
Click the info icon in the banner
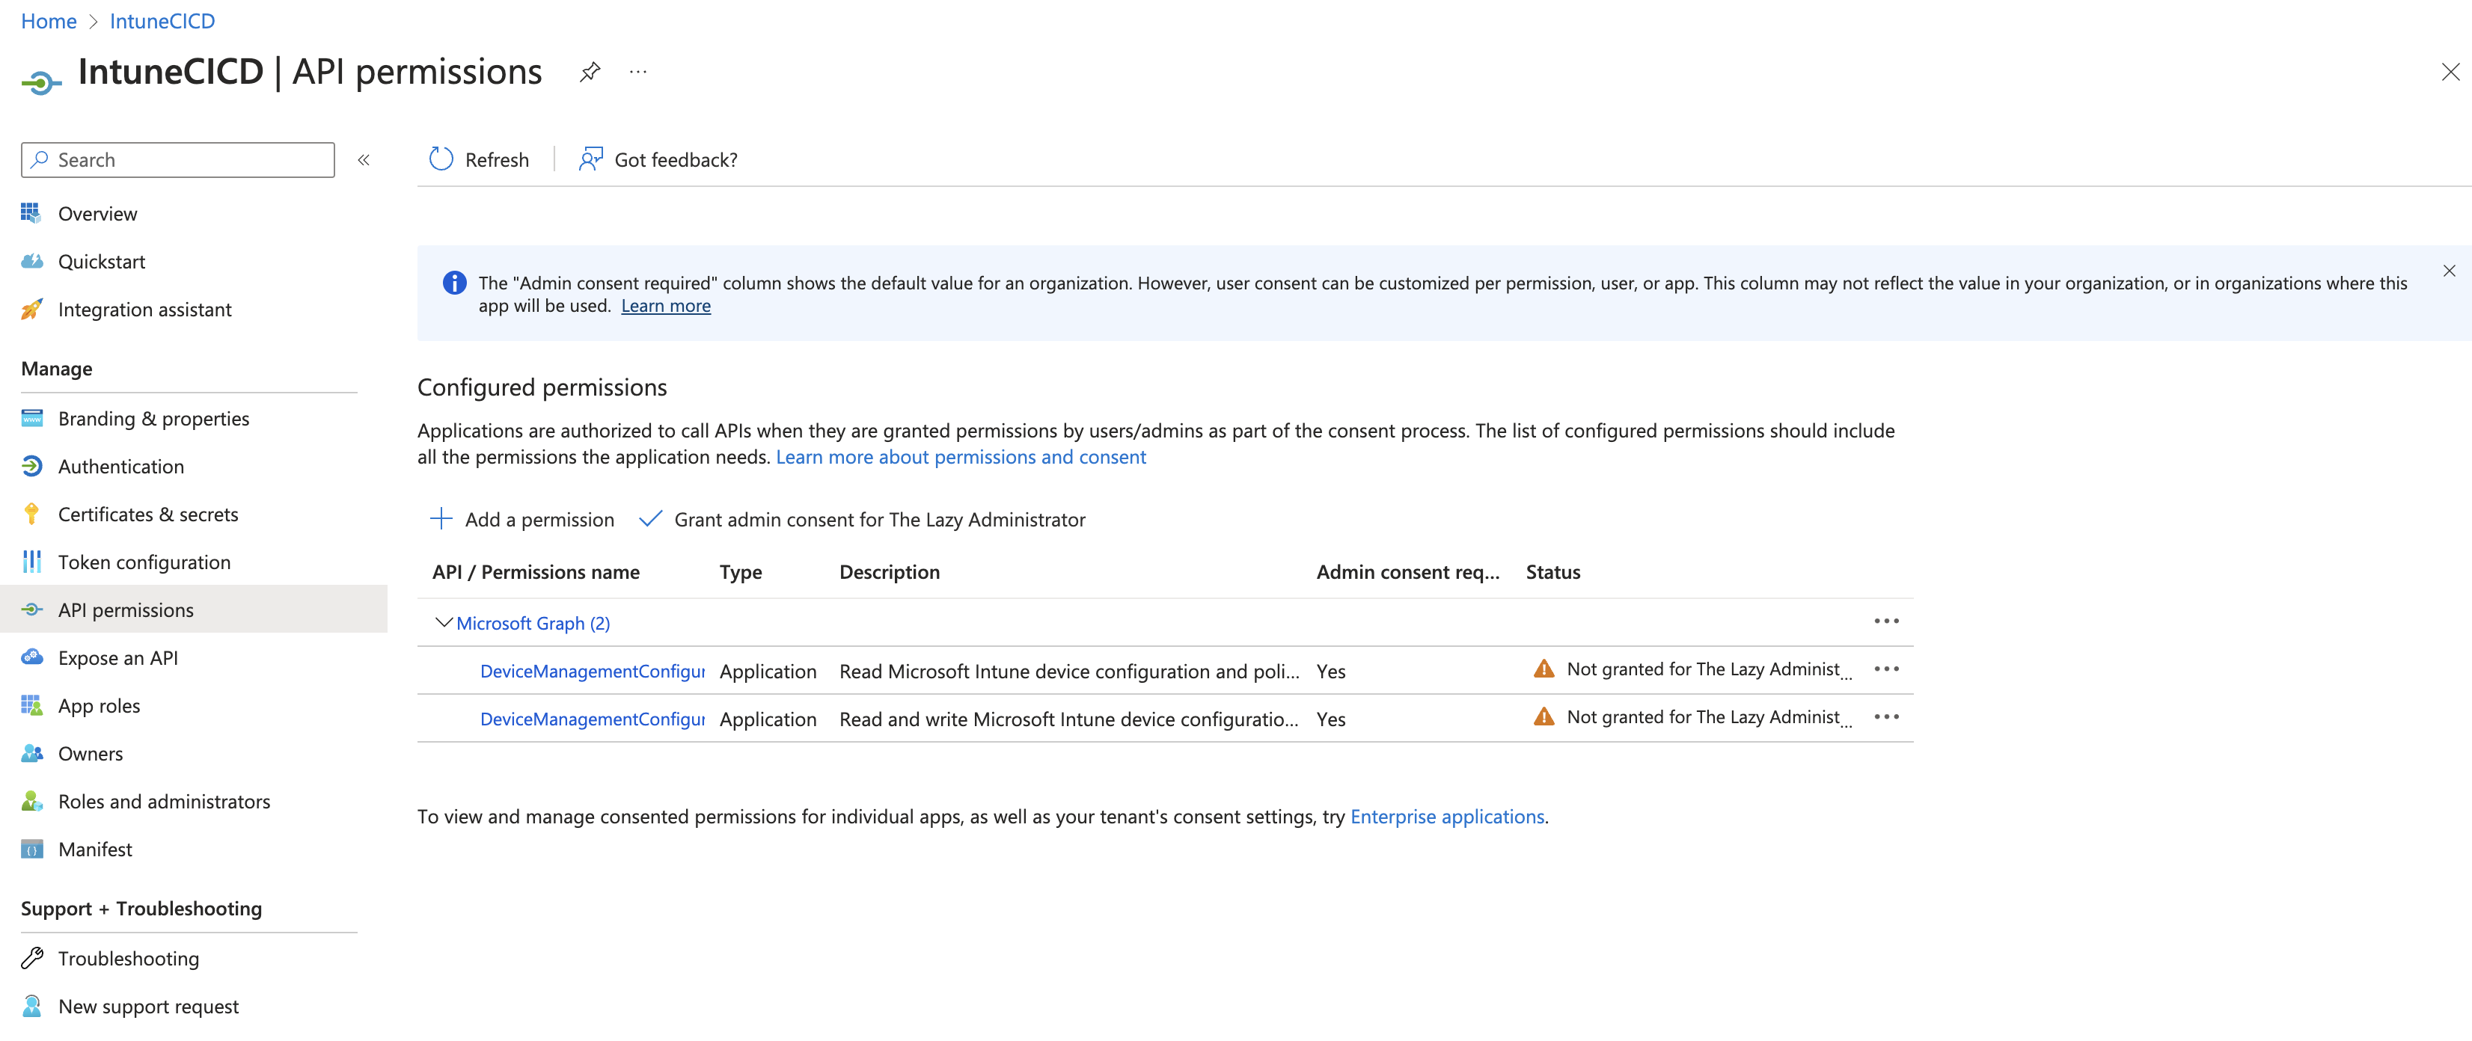coord(454,283)
